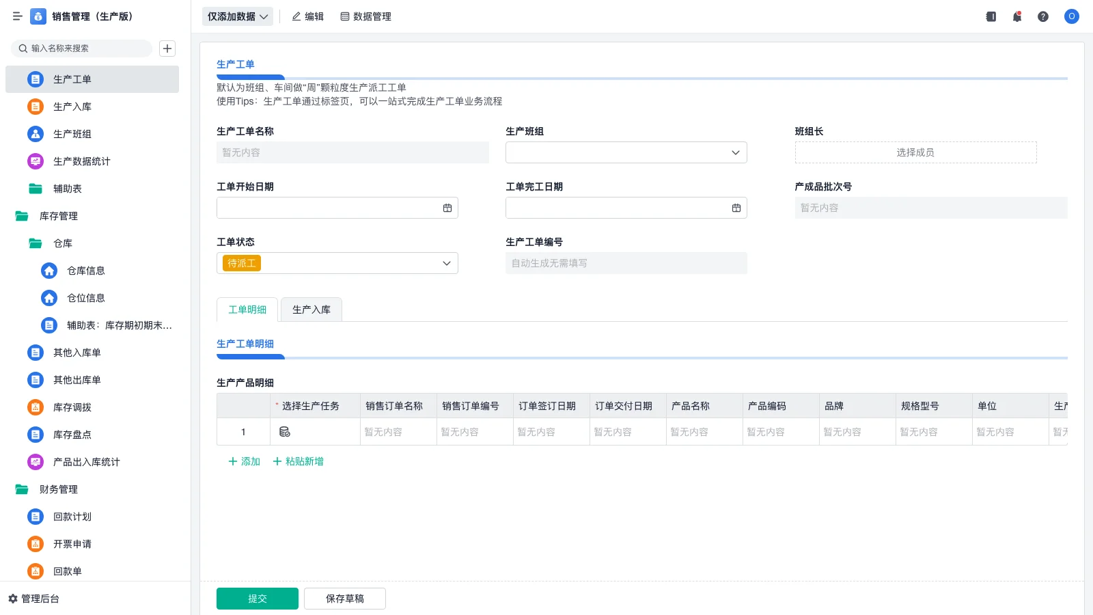Open the 仅添加数据 dropdown
1093x615 pixels.
[236, 16]
